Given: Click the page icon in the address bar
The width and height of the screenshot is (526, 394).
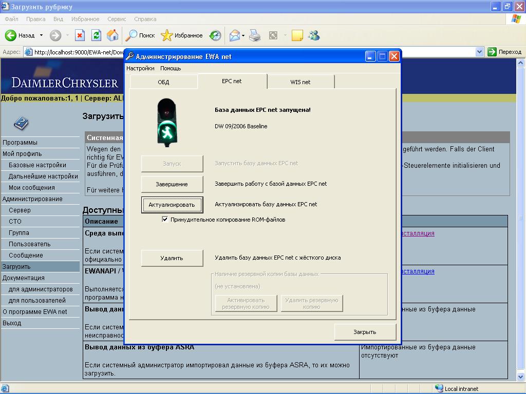Looking at the screenshot, I should tap(29, 52).
